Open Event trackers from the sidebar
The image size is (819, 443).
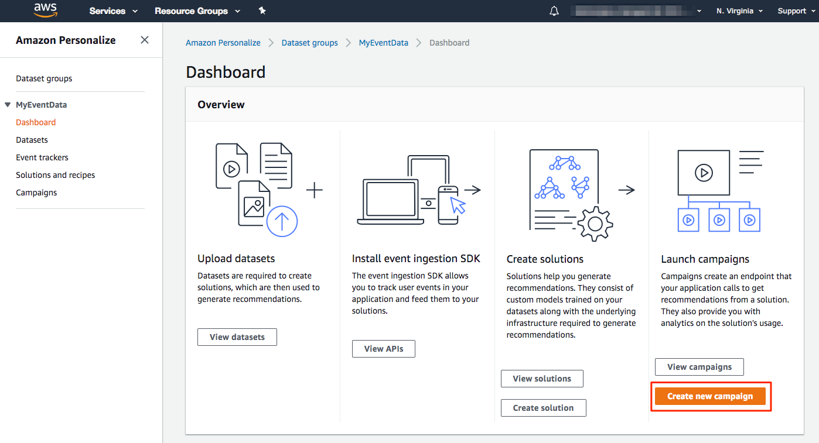click(x=42, y=157)
